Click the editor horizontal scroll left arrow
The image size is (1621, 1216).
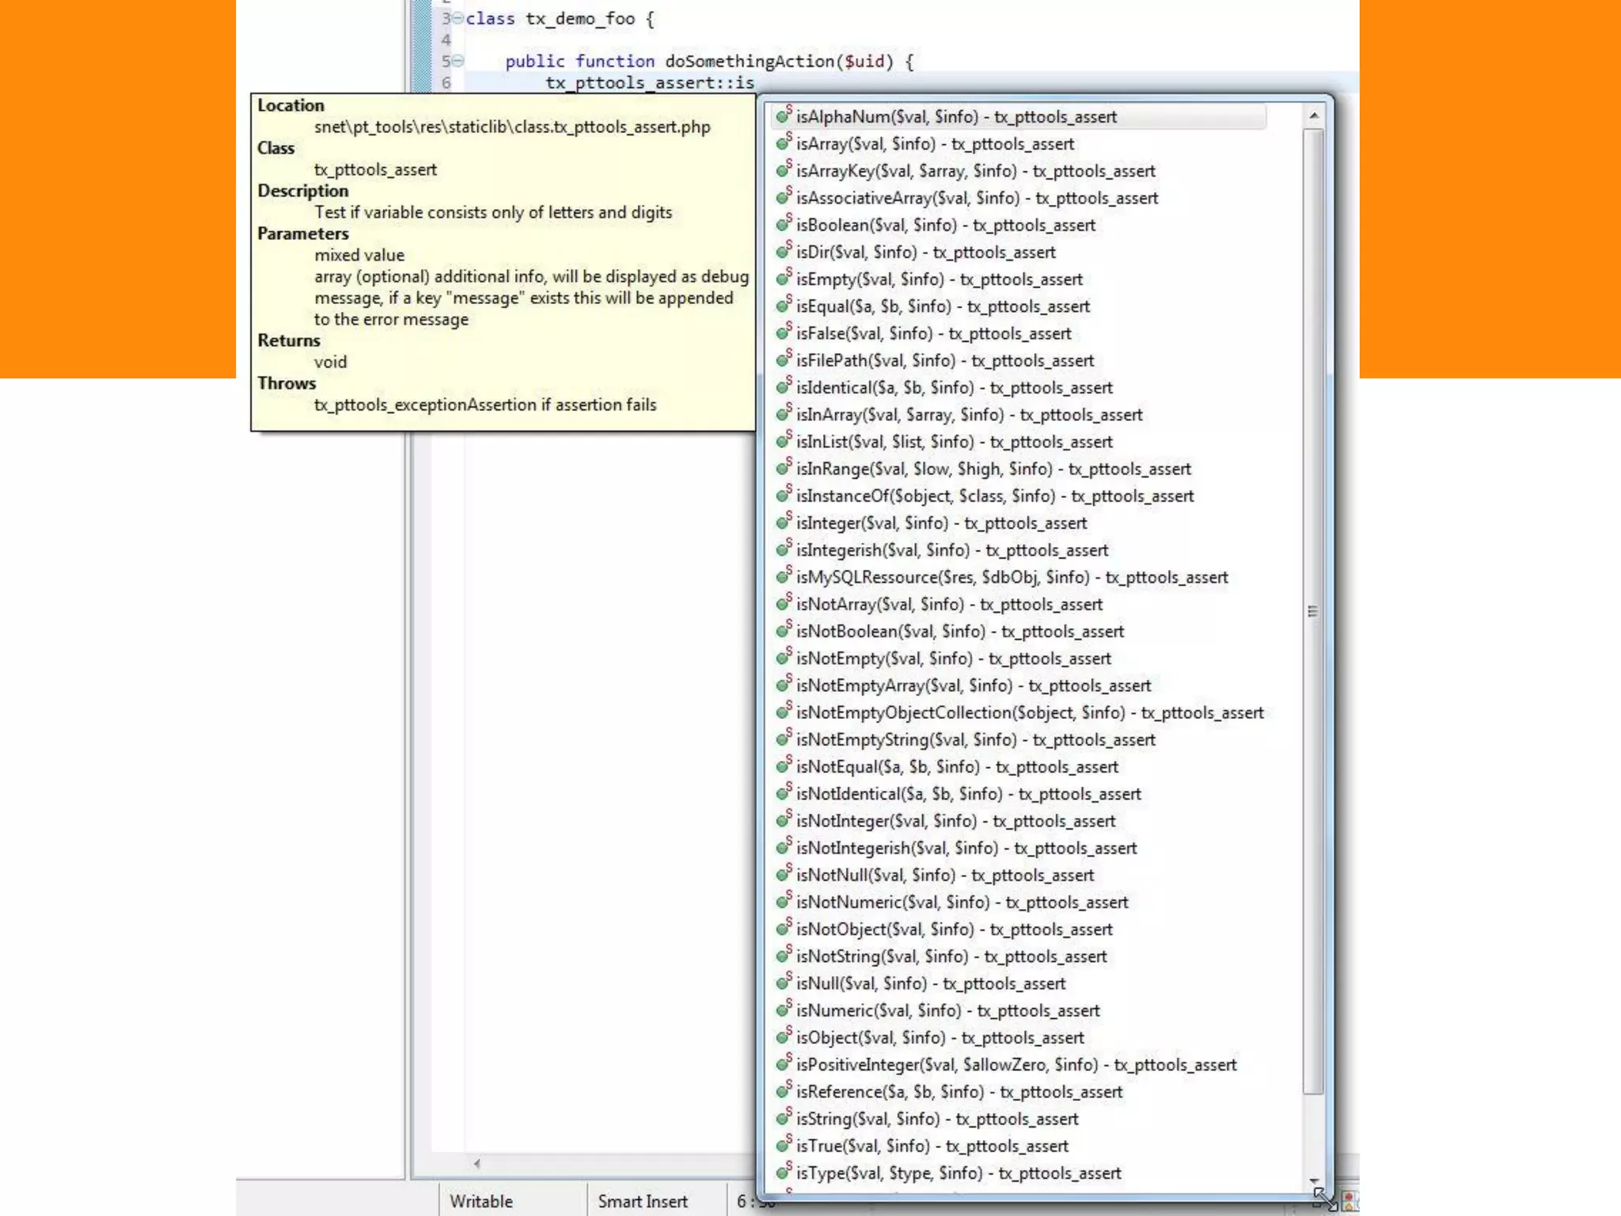(477, 1163)
